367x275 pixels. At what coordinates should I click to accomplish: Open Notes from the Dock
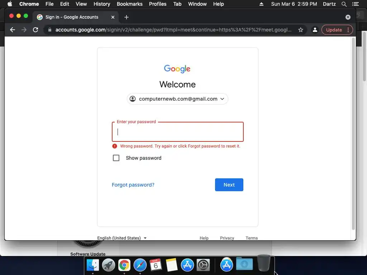[172, 265]
